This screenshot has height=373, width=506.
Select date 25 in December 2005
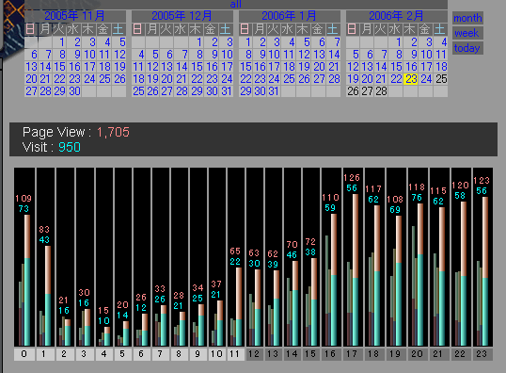138,91
